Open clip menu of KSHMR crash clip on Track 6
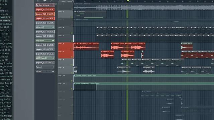This screenshot has width=214, height=120. click(x=182, y=43)
